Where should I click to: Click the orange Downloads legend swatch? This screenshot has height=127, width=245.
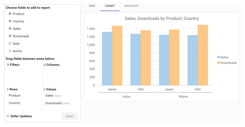[x=218, y=63]
